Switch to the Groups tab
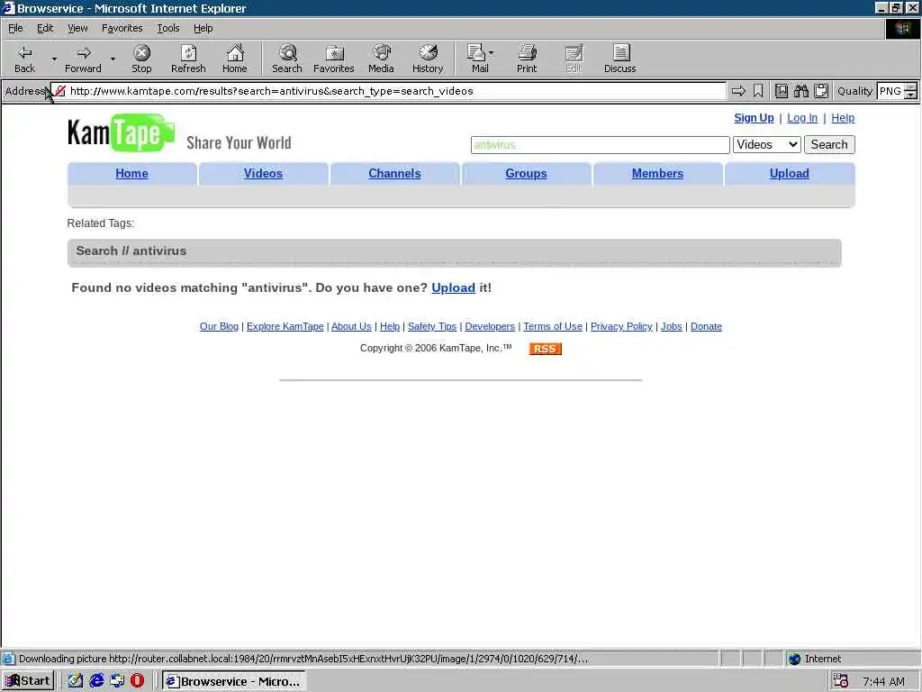922x692 pixels. 526,174
